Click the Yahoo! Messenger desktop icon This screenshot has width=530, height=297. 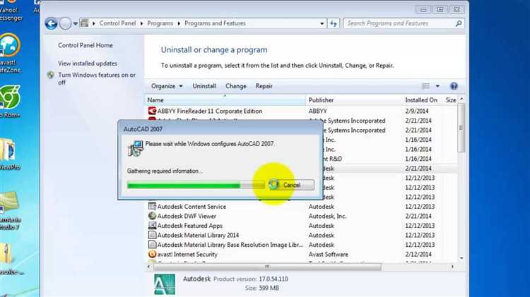[10, 10]
